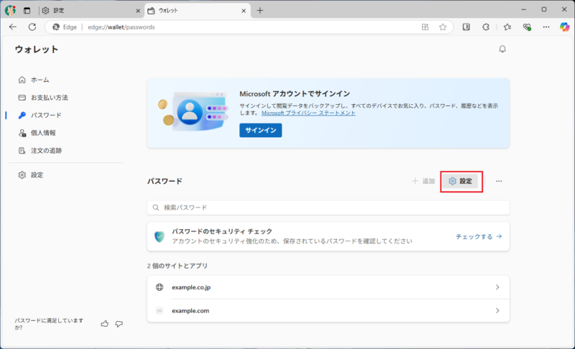This screenshot has width=575, height=349.
Task: Open the Extensions puzzle icon
Action: click(x=486, y=27)
